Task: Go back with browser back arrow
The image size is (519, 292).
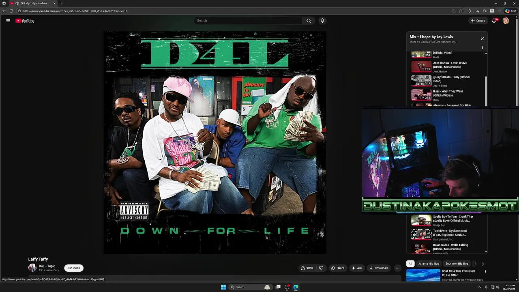Action: pos(4,11)
